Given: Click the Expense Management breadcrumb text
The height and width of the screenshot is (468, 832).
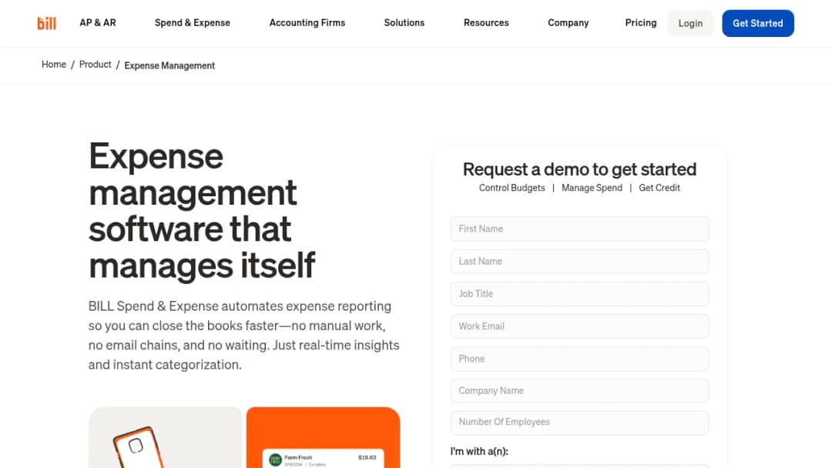Looking at the screenshot, I should 169,65.
